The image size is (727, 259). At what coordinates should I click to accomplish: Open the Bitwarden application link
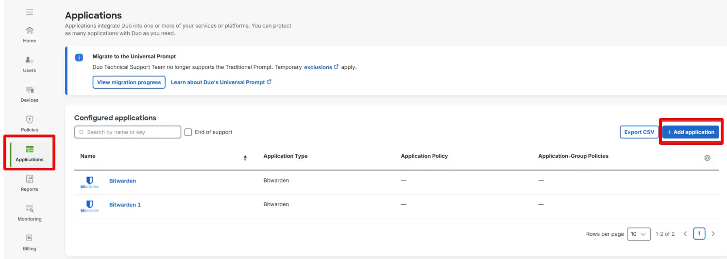[122, 181]
